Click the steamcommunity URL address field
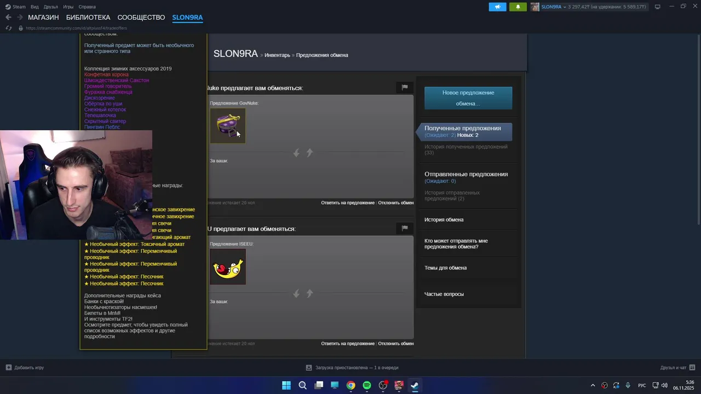 [x=76, y=28]
